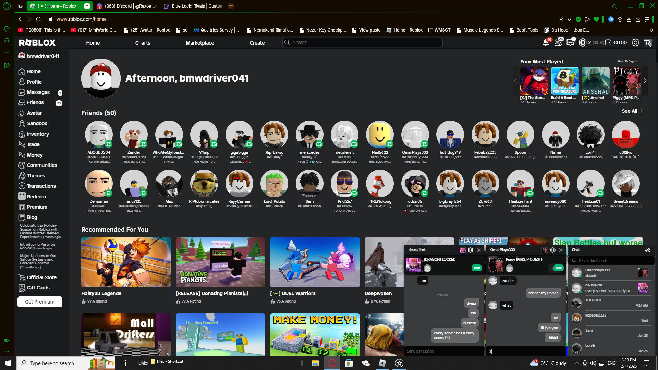Click the Robux balance icon in header

[x=583, y=43]
